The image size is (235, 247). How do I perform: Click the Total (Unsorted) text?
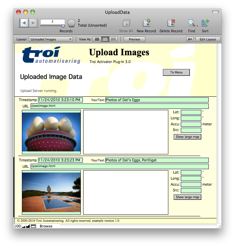tap(92, 25)
